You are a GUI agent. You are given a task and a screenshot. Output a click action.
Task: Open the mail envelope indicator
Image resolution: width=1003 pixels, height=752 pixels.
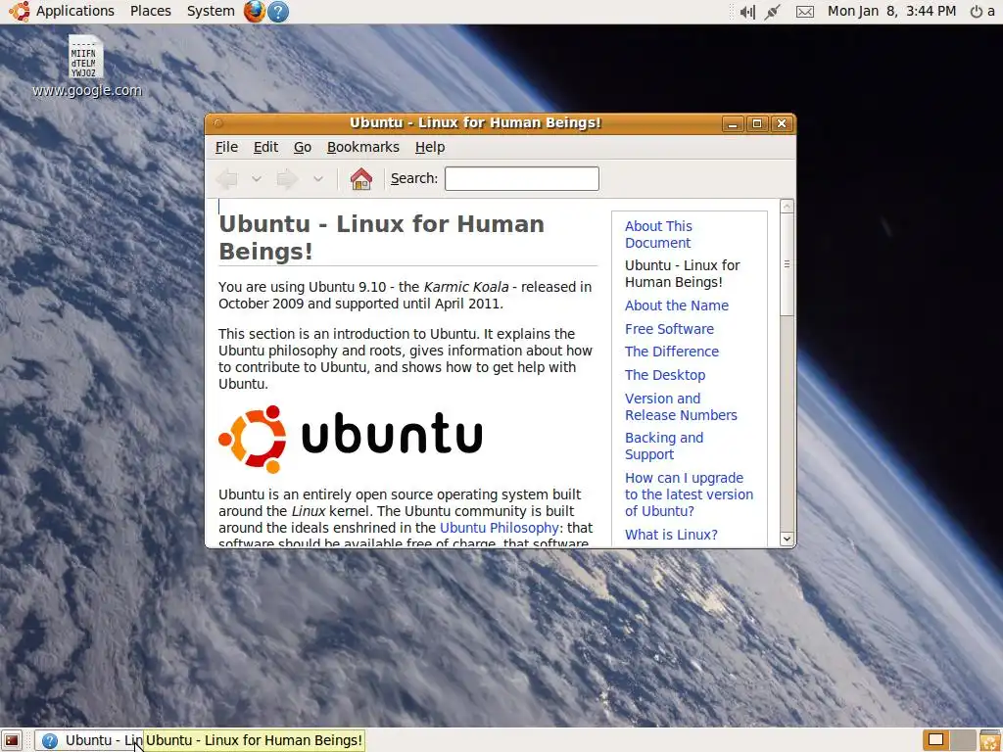805,12
